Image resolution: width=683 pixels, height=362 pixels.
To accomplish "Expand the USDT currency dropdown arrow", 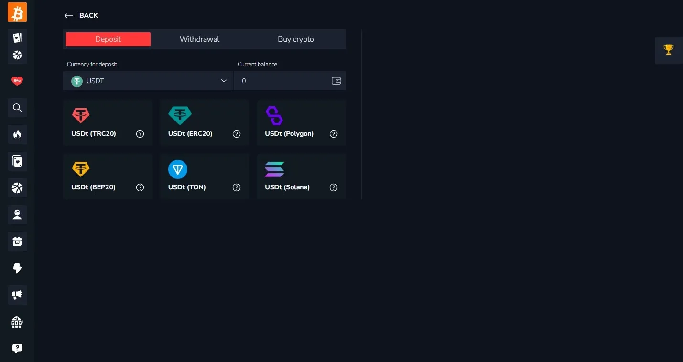I will click(x=224, y=81).
